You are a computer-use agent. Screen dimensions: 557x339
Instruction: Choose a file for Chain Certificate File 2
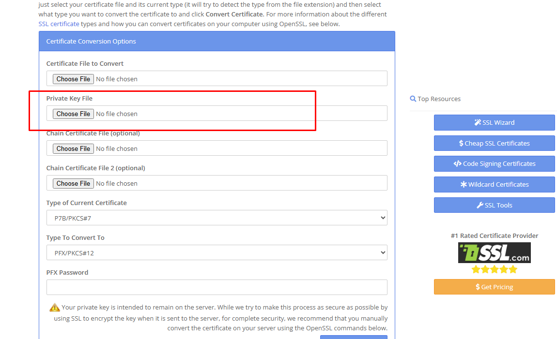(x=73, y=183)
